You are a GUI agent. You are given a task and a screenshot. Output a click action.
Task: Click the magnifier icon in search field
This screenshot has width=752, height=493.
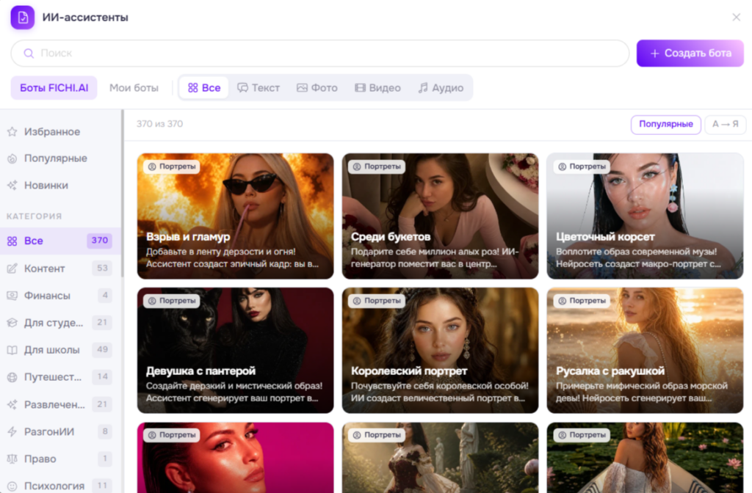click(x=29, y=53)
